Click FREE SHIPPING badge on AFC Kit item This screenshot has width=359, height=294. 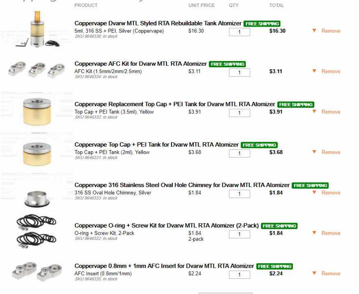(x=227, y=64)
